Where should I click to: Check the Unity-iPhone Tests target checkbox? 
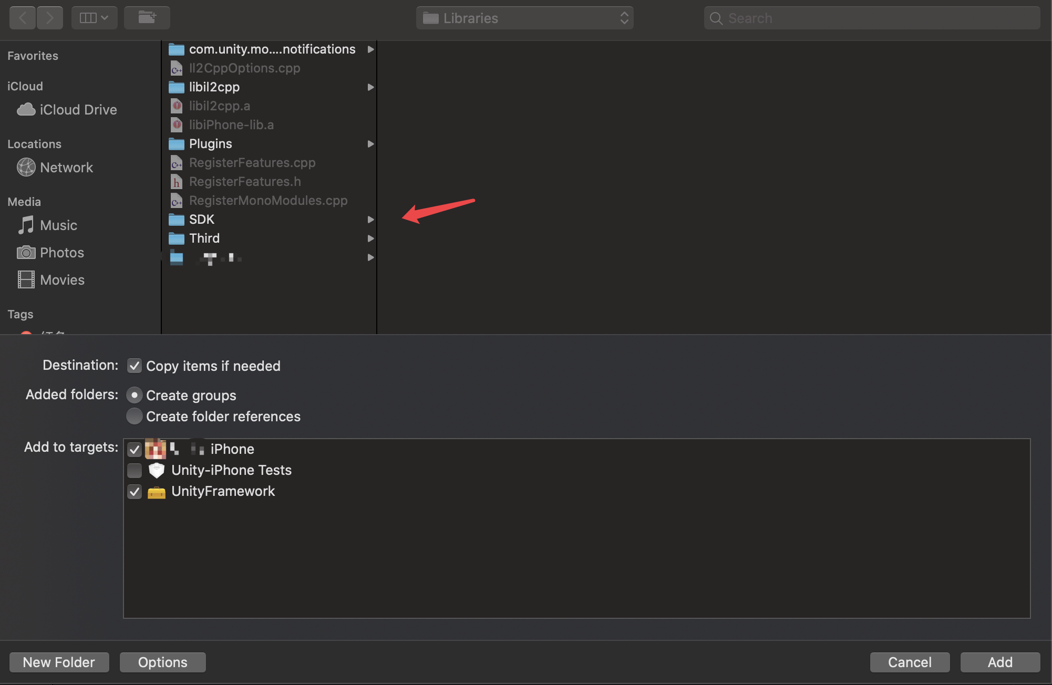135,471
